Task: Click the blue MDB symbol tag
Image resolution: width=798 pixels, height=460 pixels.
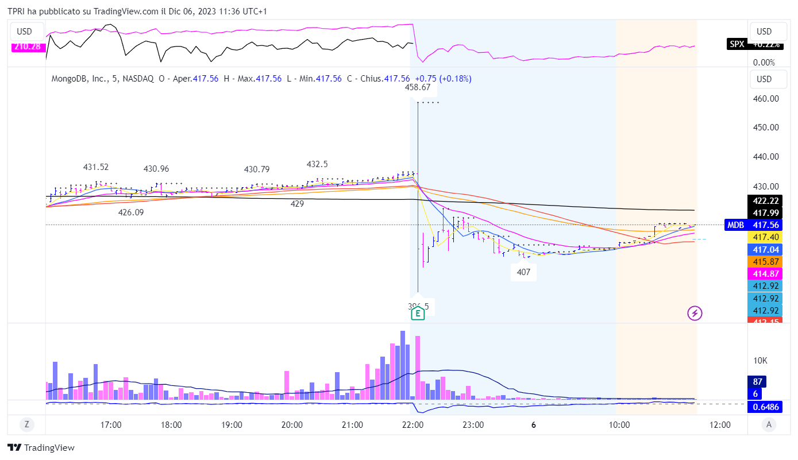Action: [x=736, y=225]
